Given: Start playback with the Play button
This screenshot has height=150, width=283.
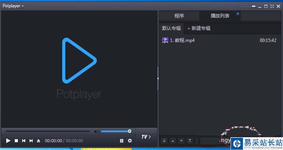Looking at the screenshot, I should [8, 141].
